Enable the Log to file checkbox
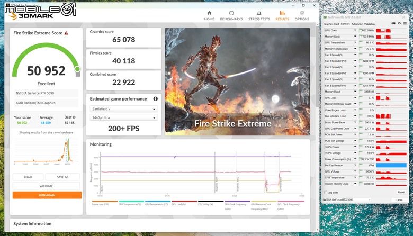The height and width of the screenshot is (236, 413). (x=326, y=193)
